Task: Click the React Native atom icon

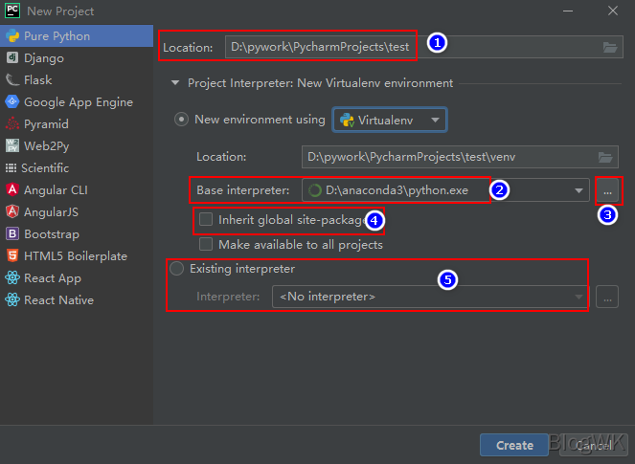Action: coord(12,299)
